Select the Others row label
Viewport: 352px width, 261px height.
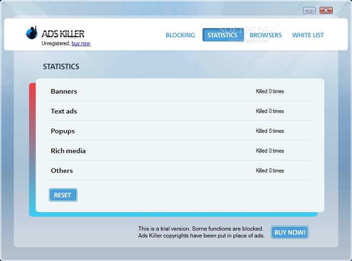click(x=62, y=171)
